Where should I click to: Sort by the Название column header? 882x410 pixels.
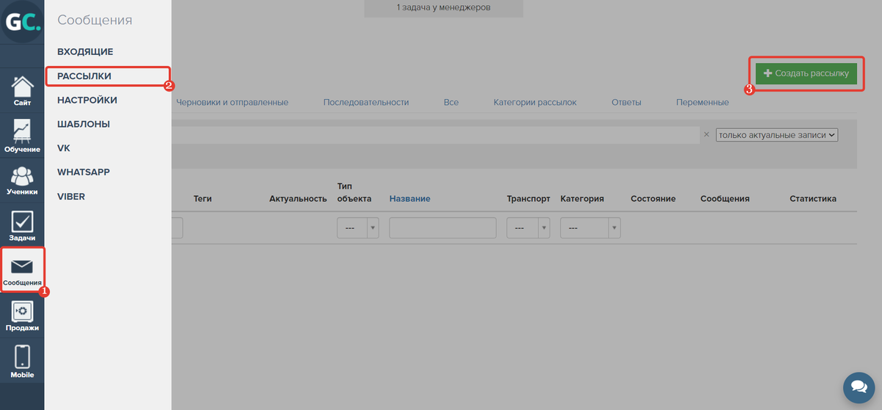pyautogui.click(x=410, y=199)
